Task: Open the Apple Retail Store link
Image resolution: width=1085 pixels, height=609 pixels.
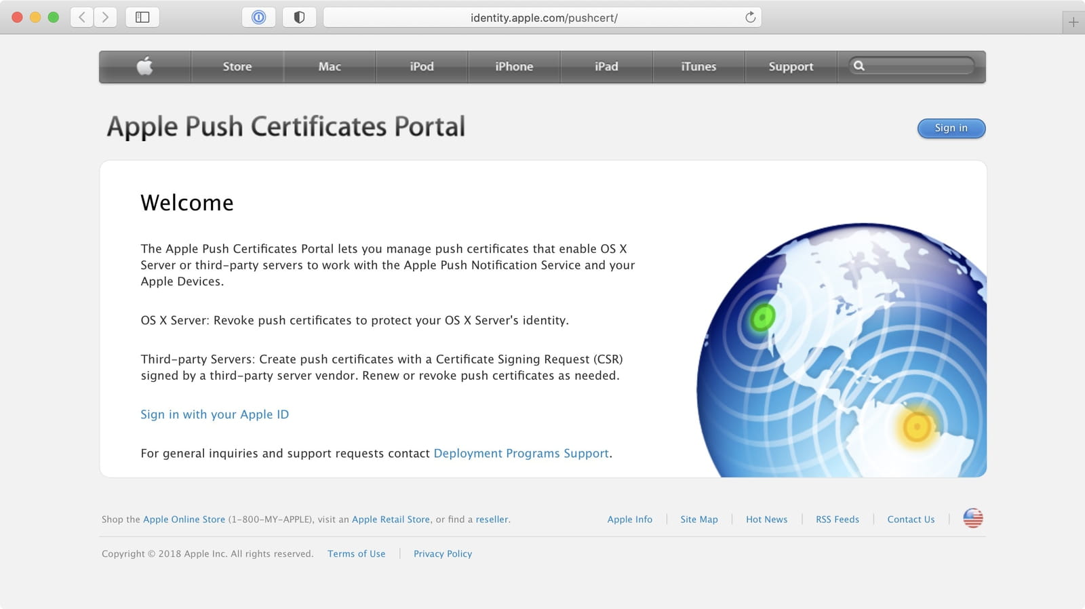Action: tap(391, 519)
